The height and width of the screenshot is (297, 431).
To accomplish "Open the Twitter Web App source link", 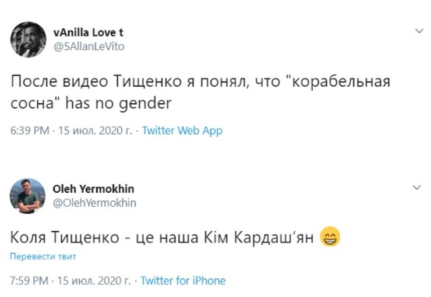I will pyautogui.click(x=182, y=131).
